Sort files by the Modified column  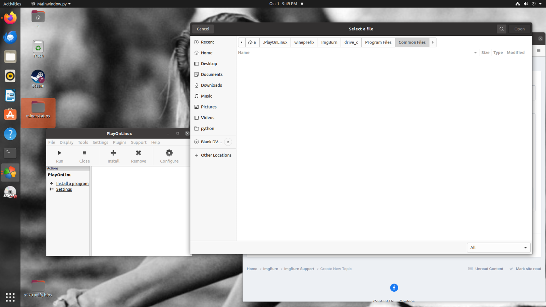[x=516, y=53]
